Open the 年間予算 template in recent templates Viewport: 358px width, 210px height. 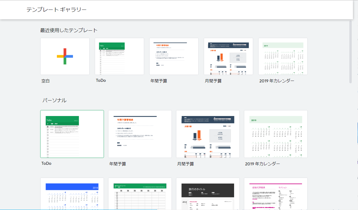(174, 56)
